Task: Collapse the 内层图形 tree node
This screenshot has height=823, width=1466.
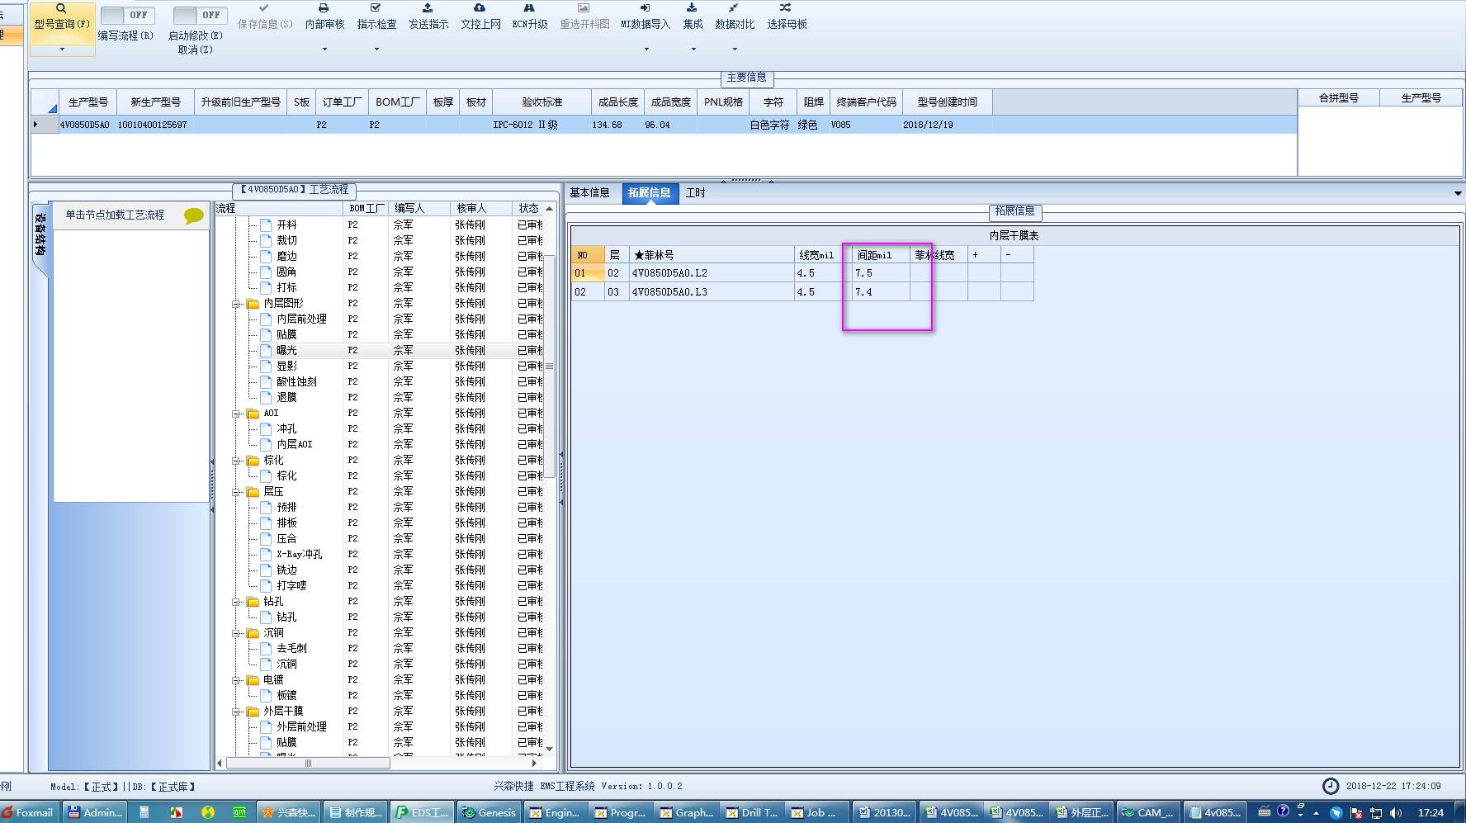Action: (236, 304)
